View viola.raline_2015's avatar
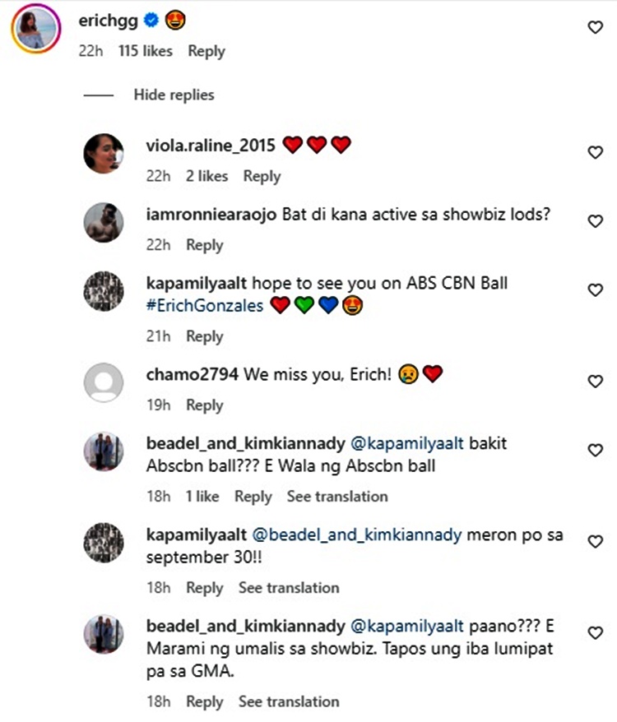This screenshot has width=617, height=722. click(x=104, y=152)
